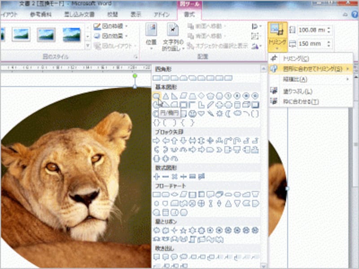The height and width of the screenshot is (269, 359).
Task: Expand the picture styles gallery More button
Action: pyautogui.click(x=88, y=46)
